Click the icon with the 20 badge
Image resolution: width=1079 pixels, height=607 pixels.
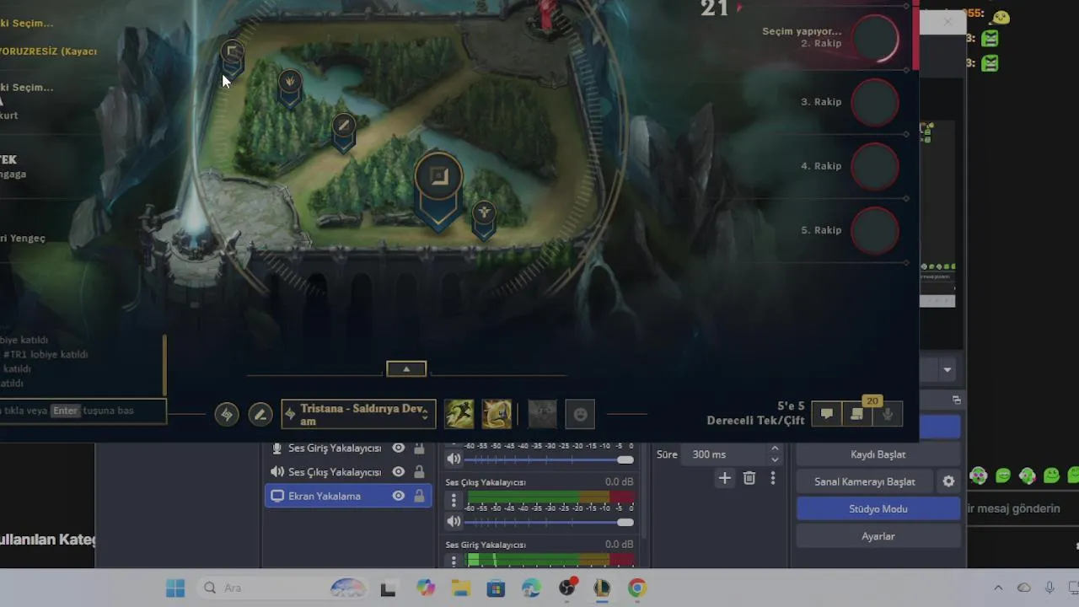tap(857, 414)
